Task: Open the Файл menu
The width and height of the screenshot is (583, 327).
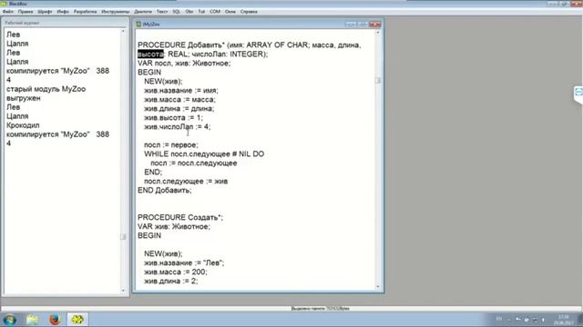Action: [x=8, y=12]
